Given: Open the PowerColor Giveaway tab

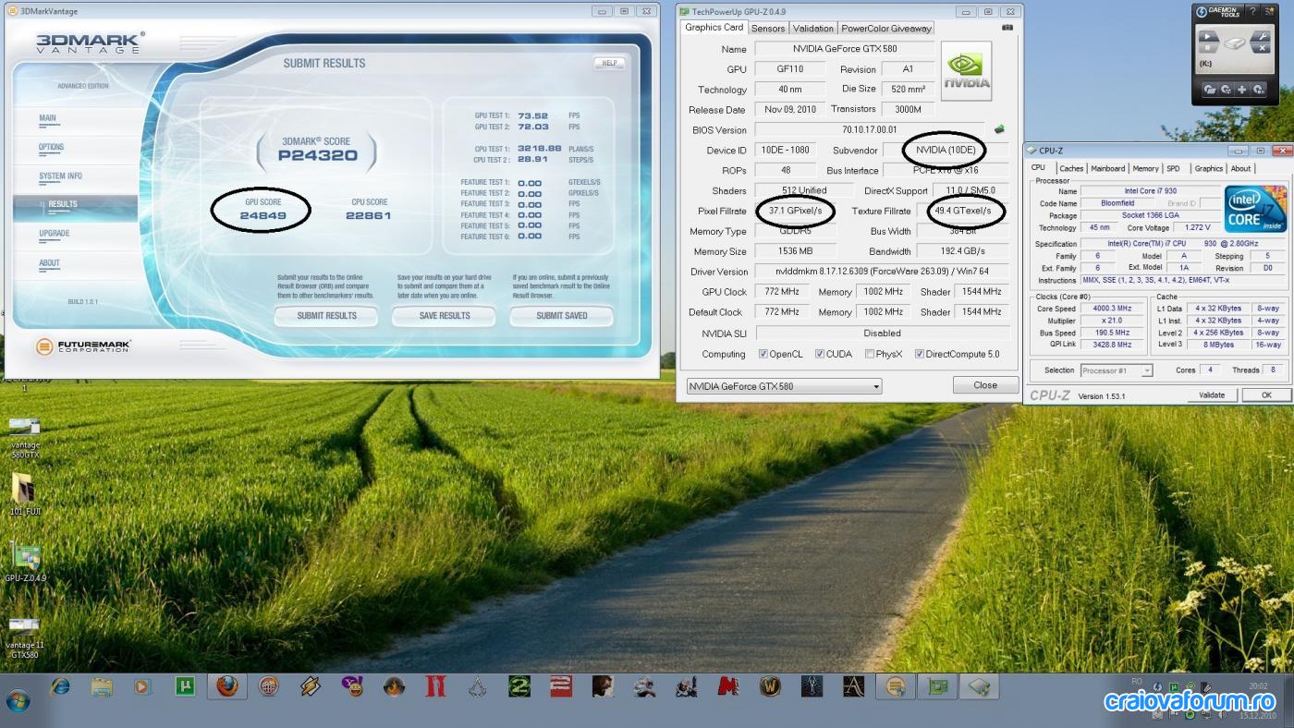Looking at the screenshot, I should pyautogui.click(x=885, y=29).
